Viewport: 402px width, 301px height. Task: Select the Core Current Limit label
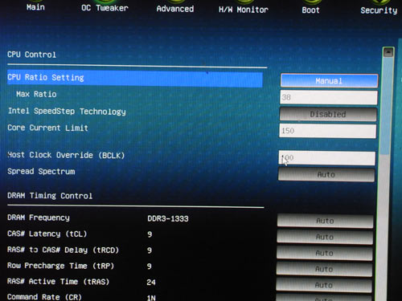(47, 128)
